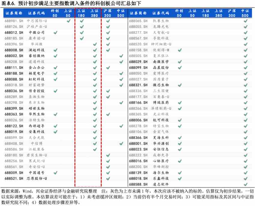255x206 pixels.
Task: Click the 科创50 checkmark for 心脉医疗
Action: pyautogui.click(x=180, y=161)
